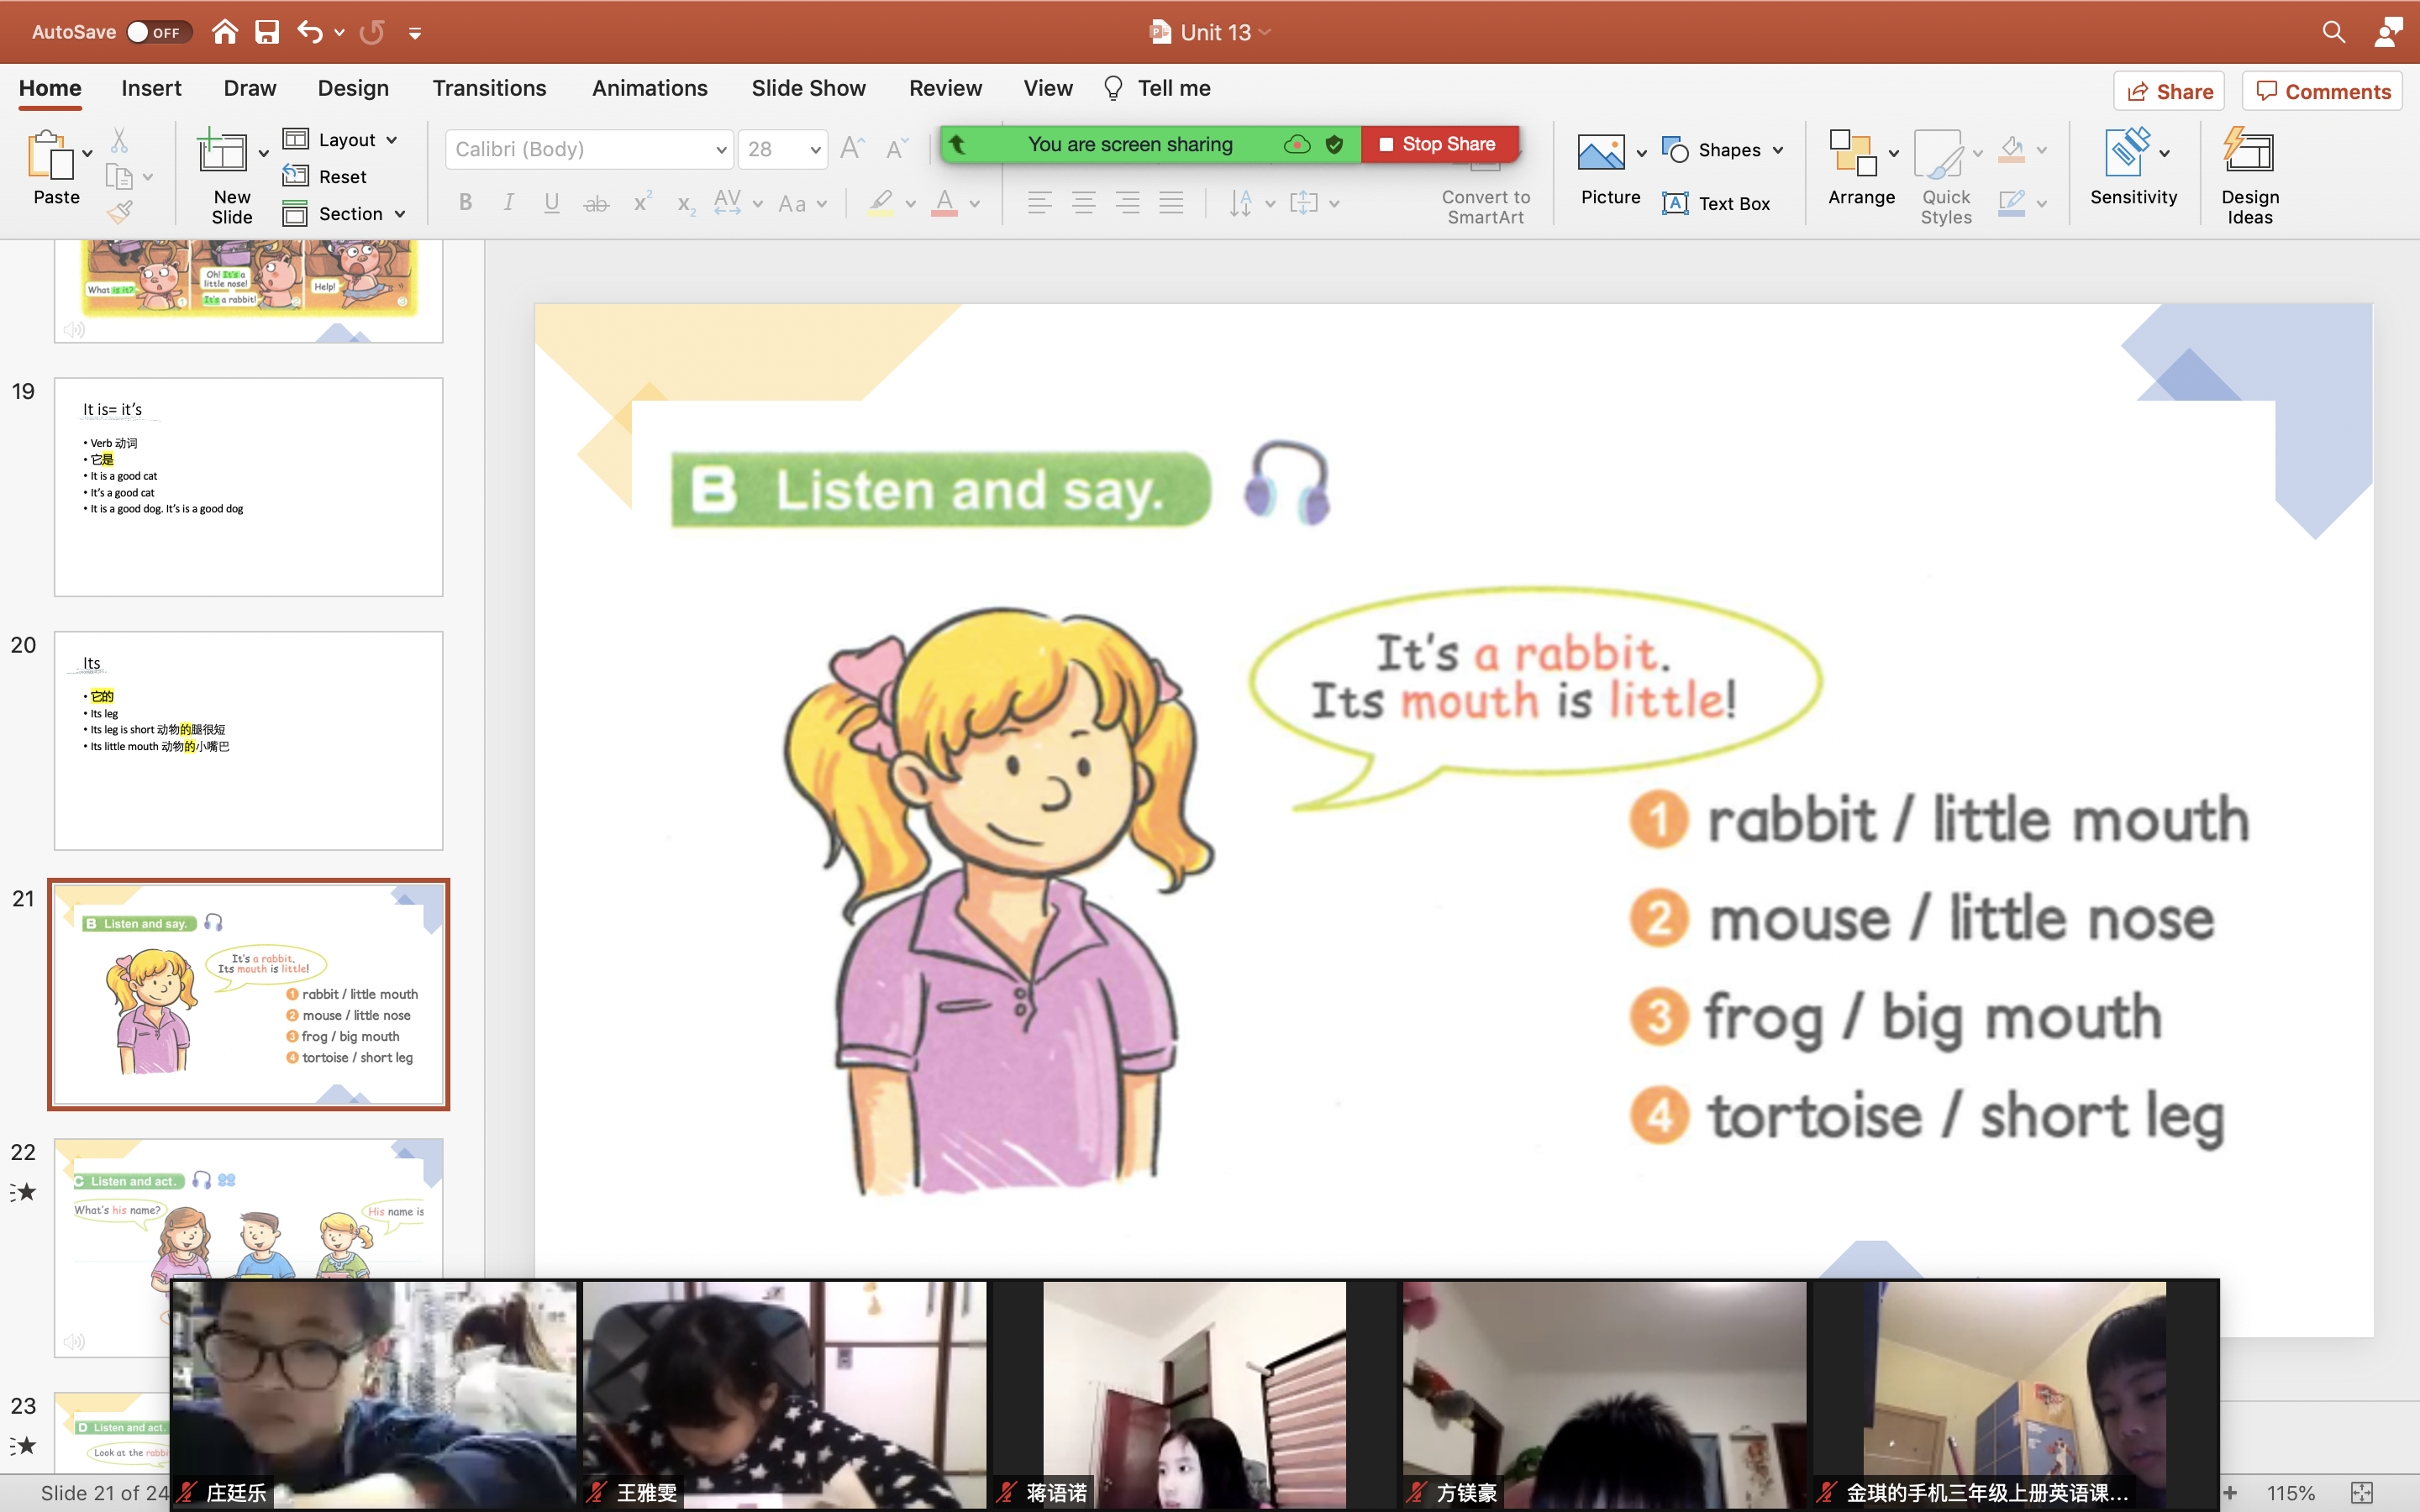Switch to the Insert tab
2420x1512 pixels.
click(x=151, y=88)
